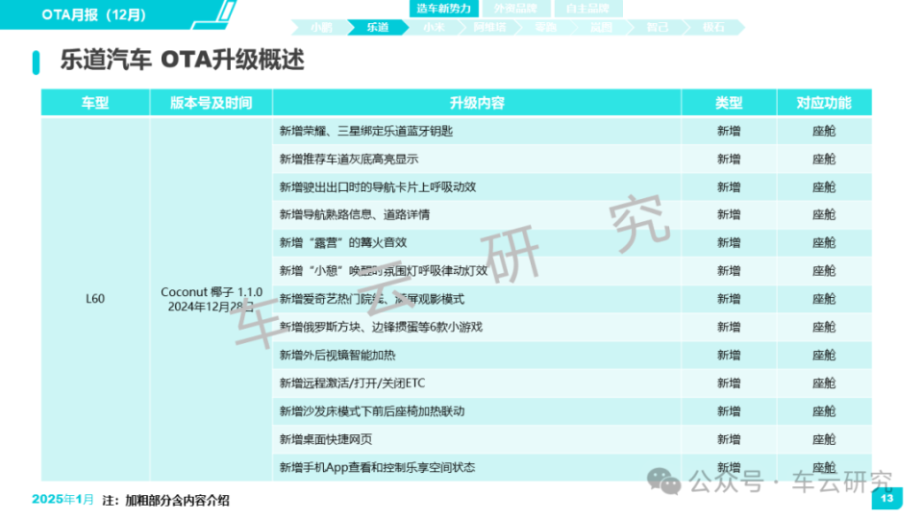Click 座舱 cell in the 俄罗斯方块 row
This screenshot has height=519, width=923.
pyautogui.click(x=824, y=327)
